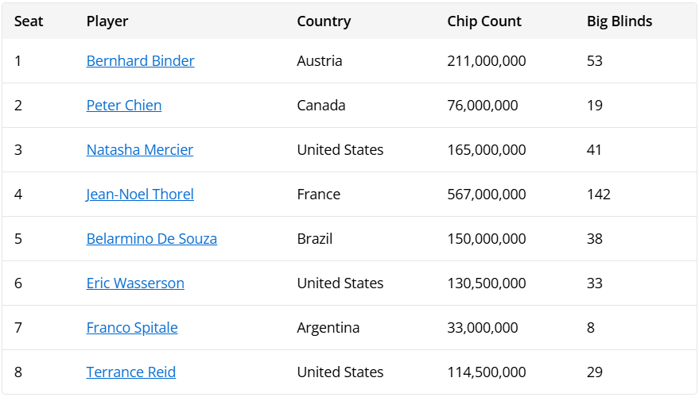Follow the Jean-Noel Thorel link
Viewport: 699px width, 397px height.
[140, 195]
